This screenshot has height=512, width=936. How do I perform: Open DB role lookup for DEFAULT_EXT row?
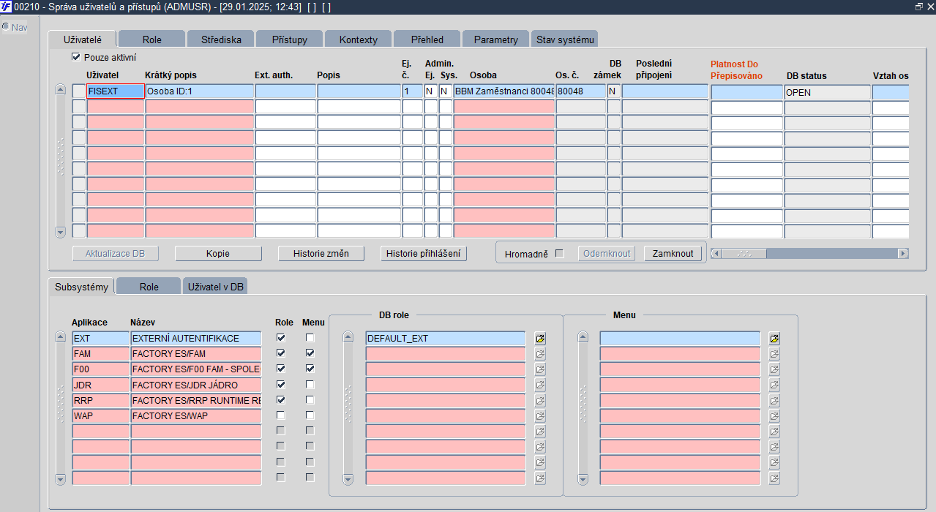(x=540, y=339)
